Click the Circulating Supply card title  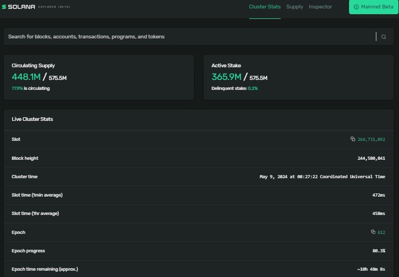coord(33,66)
